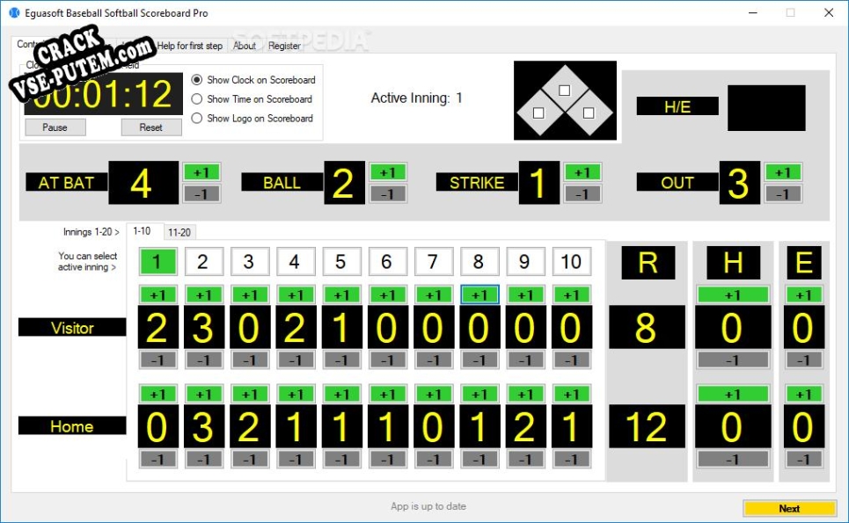849x523 pixels.
Task: Remove Visitor run in inning 10
Action: click(571, 360)
